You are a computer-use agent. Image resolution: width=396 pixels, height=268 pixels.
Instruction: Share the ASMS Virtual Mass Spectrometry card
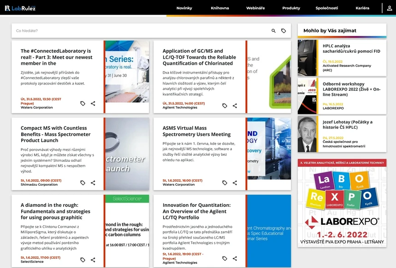pos(235,183)
